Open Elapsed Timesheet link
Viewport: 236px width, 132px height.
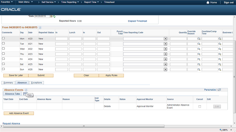[x=138, y=21]
